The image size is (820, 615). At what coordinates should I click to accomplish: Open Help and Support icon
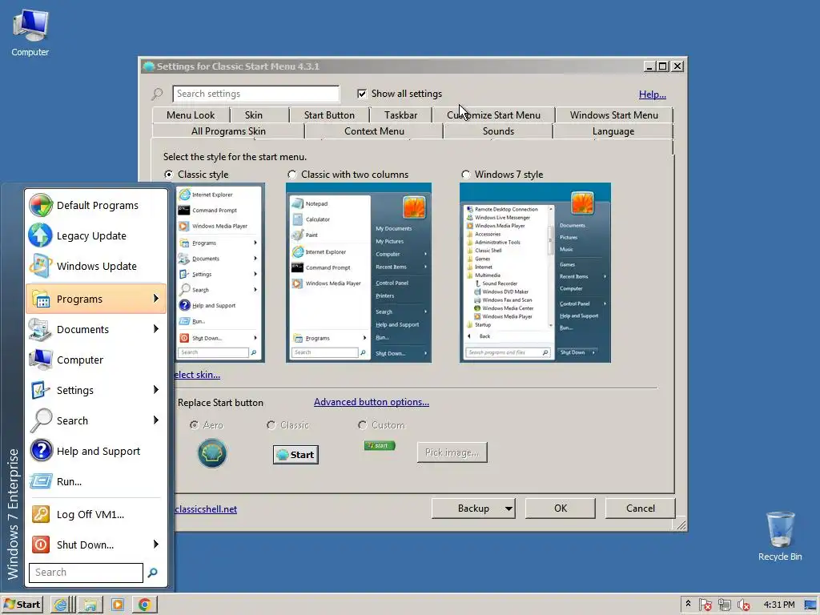coord(40,451)
